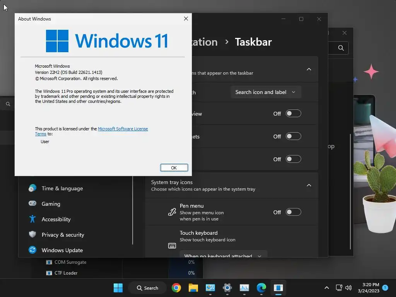The height and width of the screenshot is (297, 396).
Task: Click the scrollbar in background window
Action: 350,191
